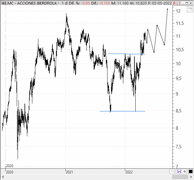Viewport: 194px width, 180px height.
Task: Click the date F: 05-05-2022
Action: [160, 3]
